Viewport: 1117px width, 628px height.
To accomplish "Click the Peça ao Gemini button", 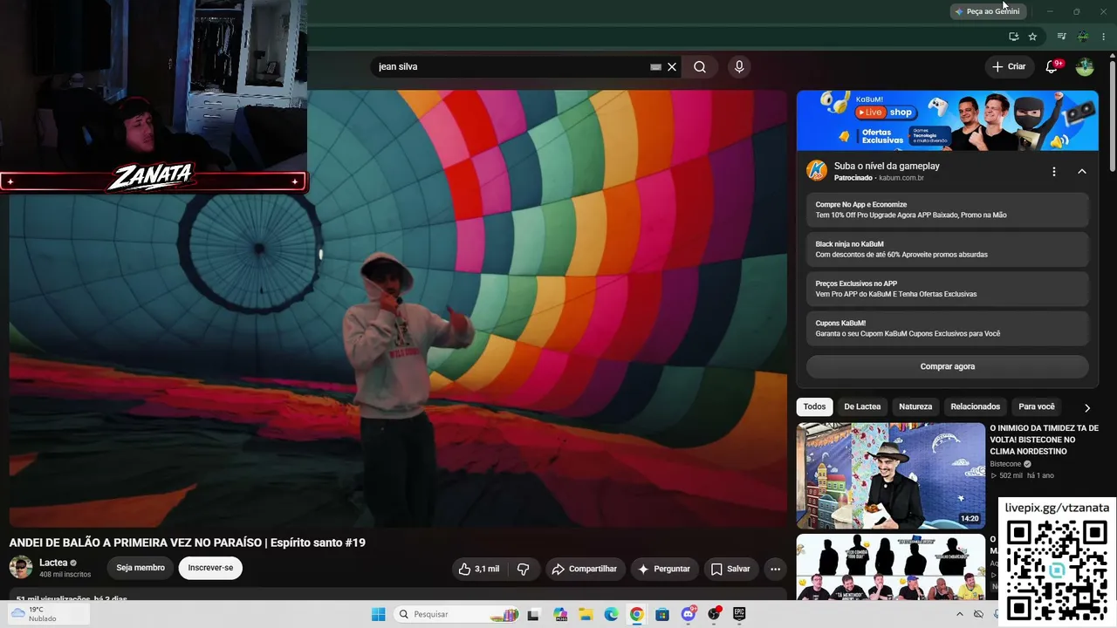I will pos(987,11).
